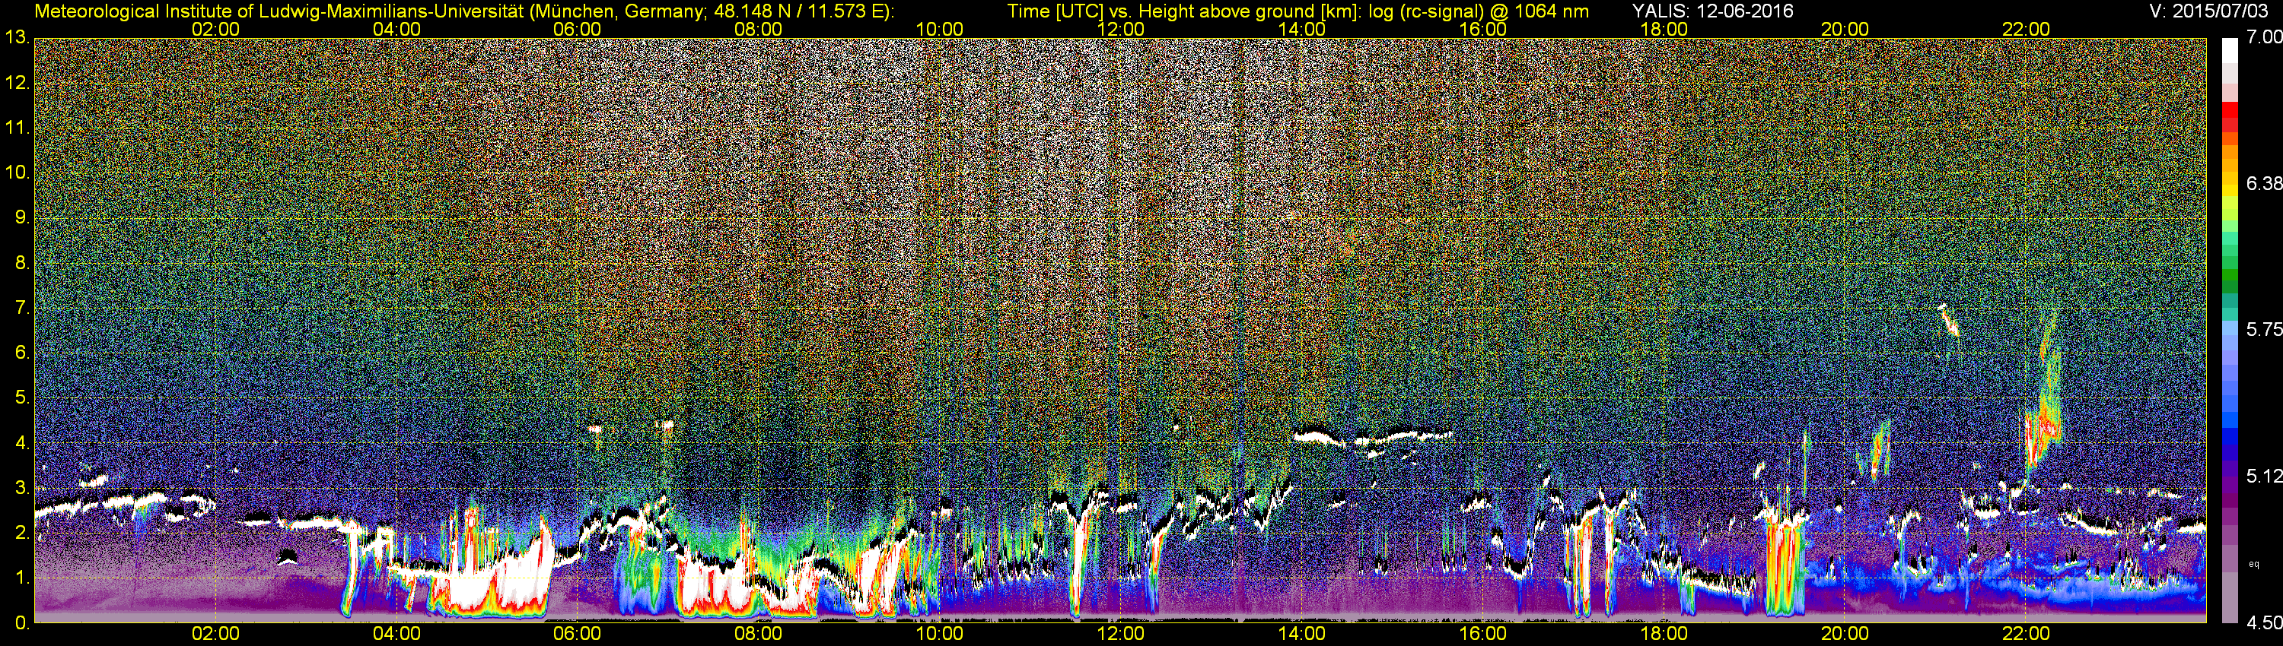Viewport: 2283px width, 646px height.
Task: Click the 0 km height axis label
Action: 22,623
